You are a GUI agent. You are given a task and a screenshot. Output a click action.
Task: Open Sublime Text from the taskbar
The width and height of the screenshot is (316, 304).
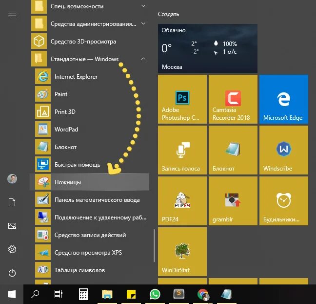coord(179,294)
